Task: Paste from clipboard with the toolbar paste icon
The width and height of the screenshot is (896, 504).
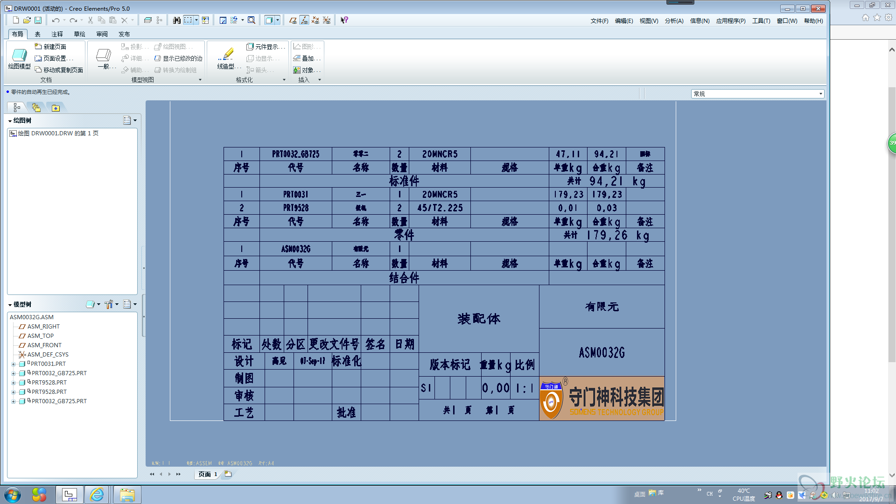Action: coord(112,20)
